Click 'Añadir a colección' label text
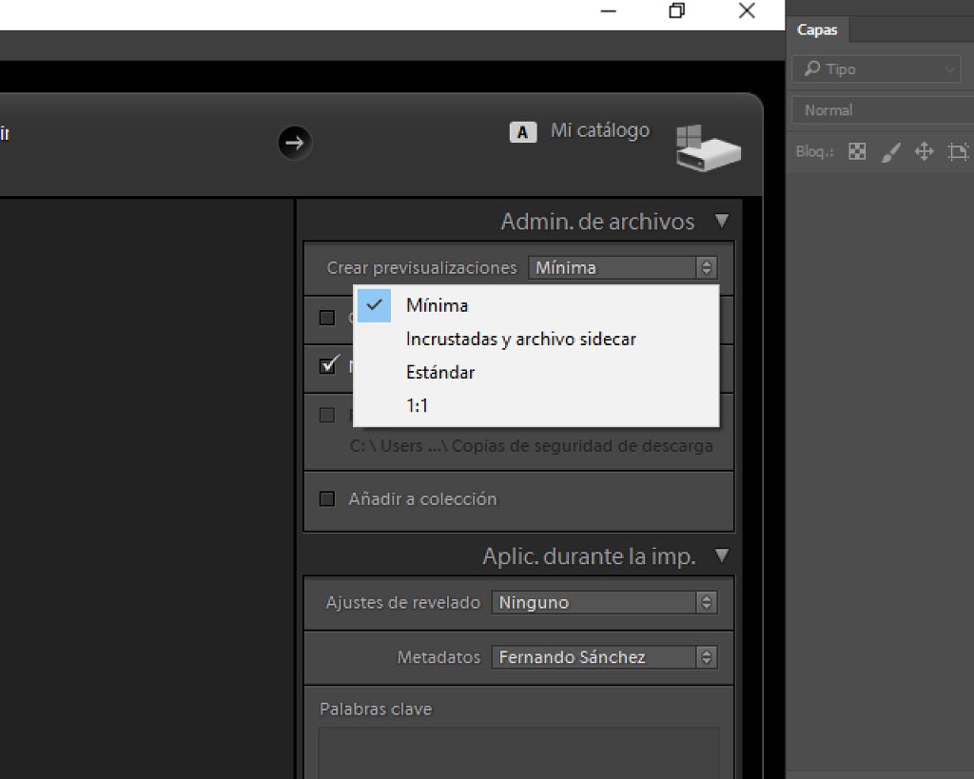Screen dimensions: 974x779 [x=423, y=498]
